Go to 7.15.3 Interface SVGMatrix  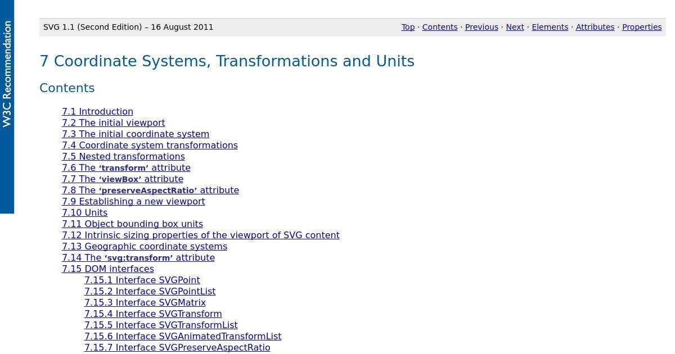(x=145, y=302)
